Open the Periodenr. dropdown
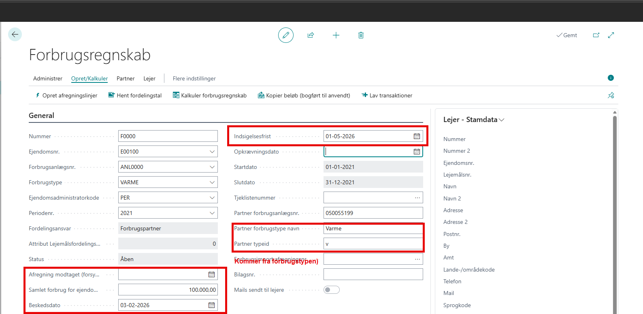This screenshot has width=643, height=314. point(212,213)
